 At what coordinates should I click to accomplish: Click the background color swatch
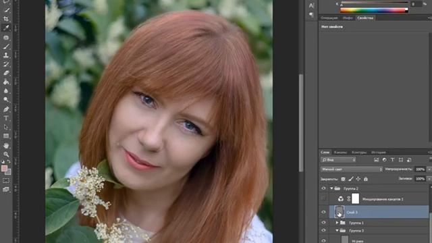[9, 173]
